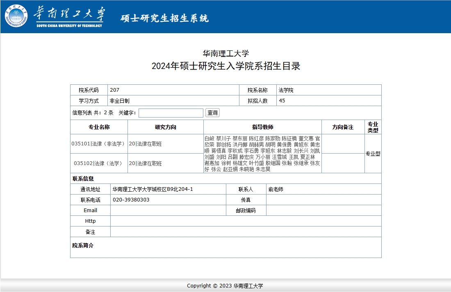This screenshot has height=292, width=451.
Task: Click contact person 俞老师
Action: tap(276, 189)
